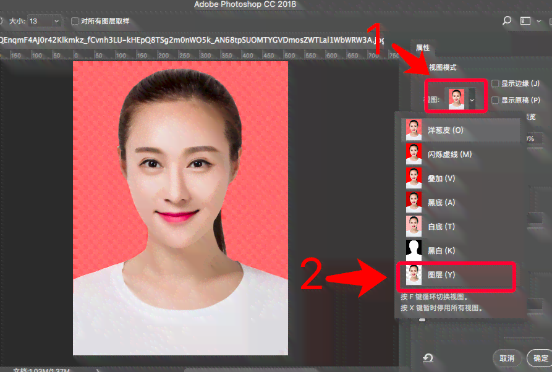552x372 pixels.
Task: Click the Onion Skin thumbnail icon
Action: click(x=414, y=130)
